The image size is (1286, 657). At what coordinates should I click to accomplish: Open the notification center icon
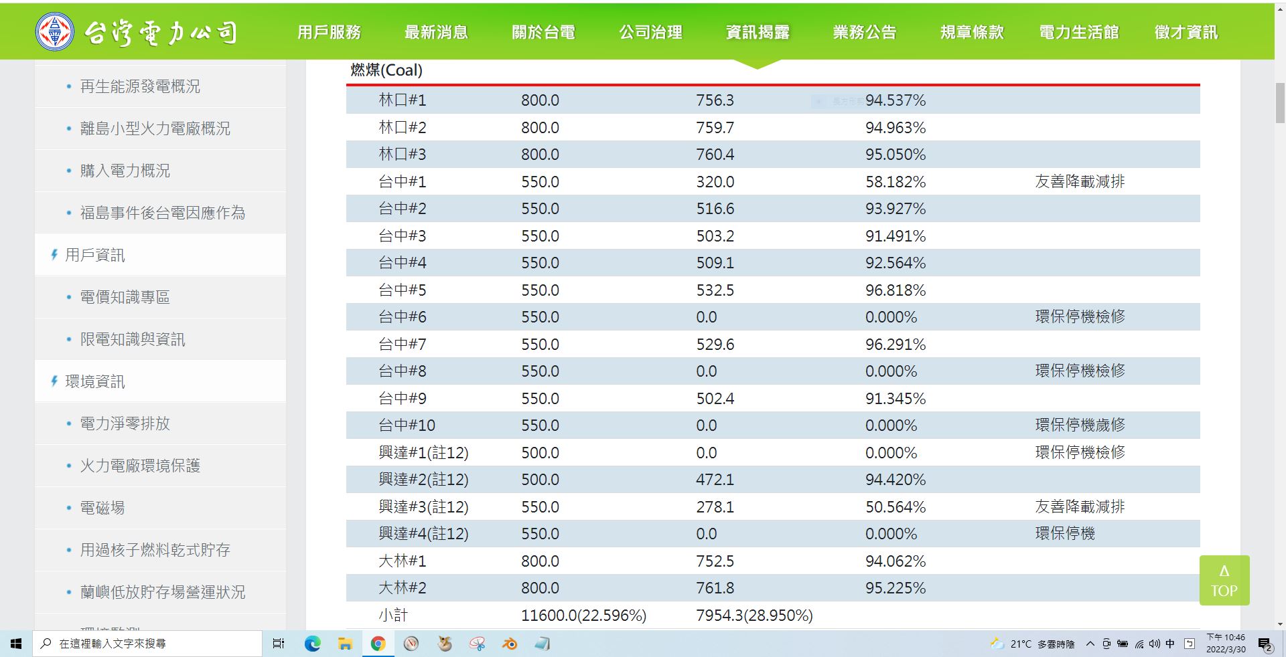pyautogui.click(x=1265, y=644)
